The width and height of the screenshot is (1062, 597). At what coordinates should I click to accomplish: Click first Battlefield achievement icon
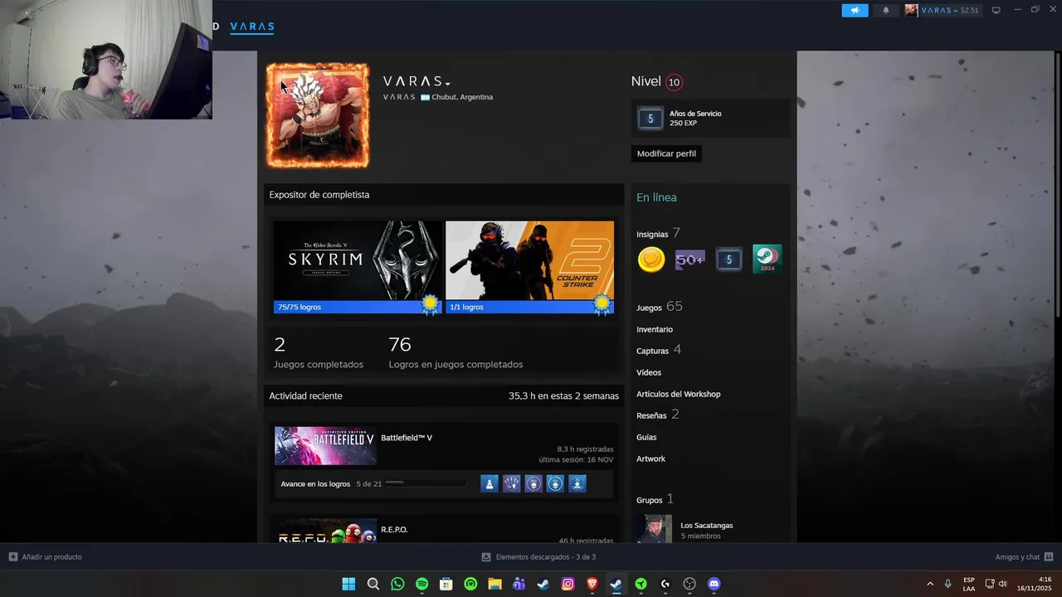click(490, 483)
